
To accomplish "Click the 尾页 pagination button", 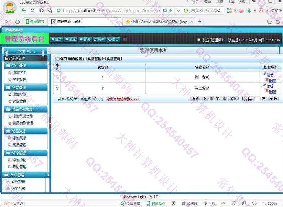I will [233, 99].
